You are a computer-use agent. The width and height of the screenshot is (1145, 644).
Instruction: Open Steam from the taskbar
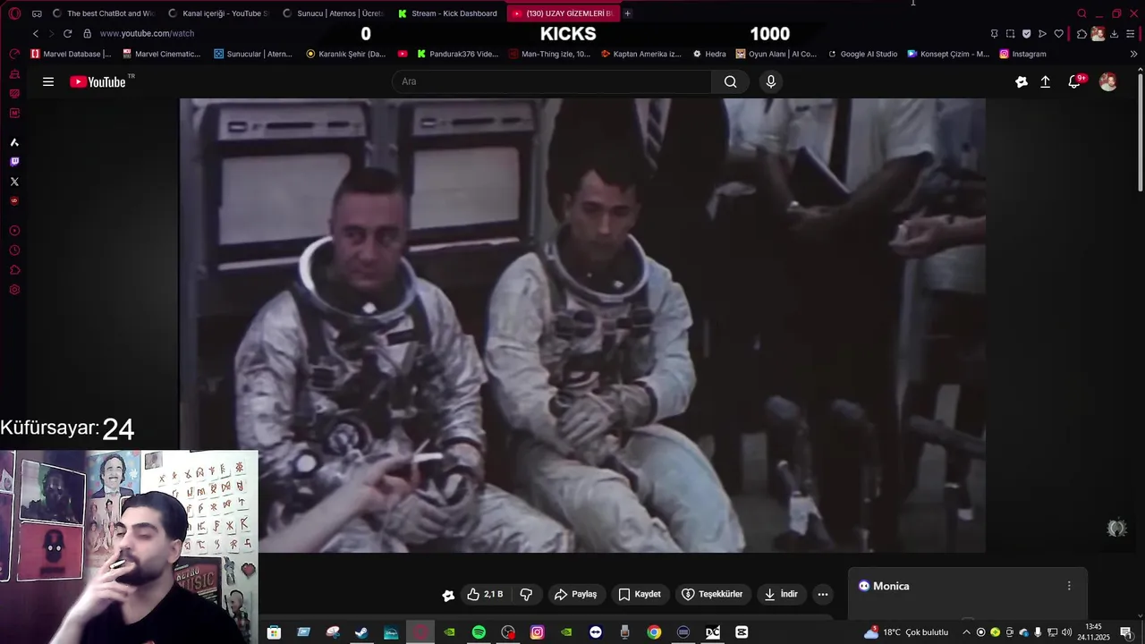pyautogui.click(x=361, y=632)
